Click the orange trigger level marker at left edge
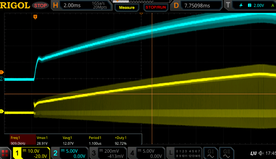The height and width of the screenshot is (159, 276). point(2,72)
